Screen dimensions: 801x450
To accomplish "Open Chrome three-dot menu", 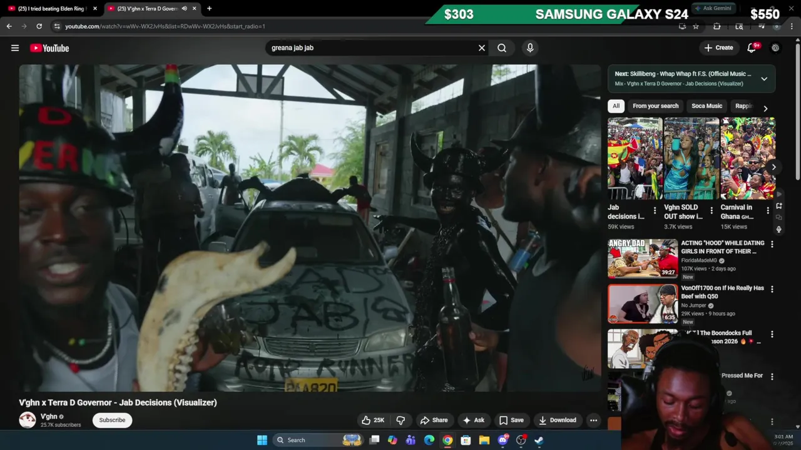I will pyautogui.click(x=792, y=26).
